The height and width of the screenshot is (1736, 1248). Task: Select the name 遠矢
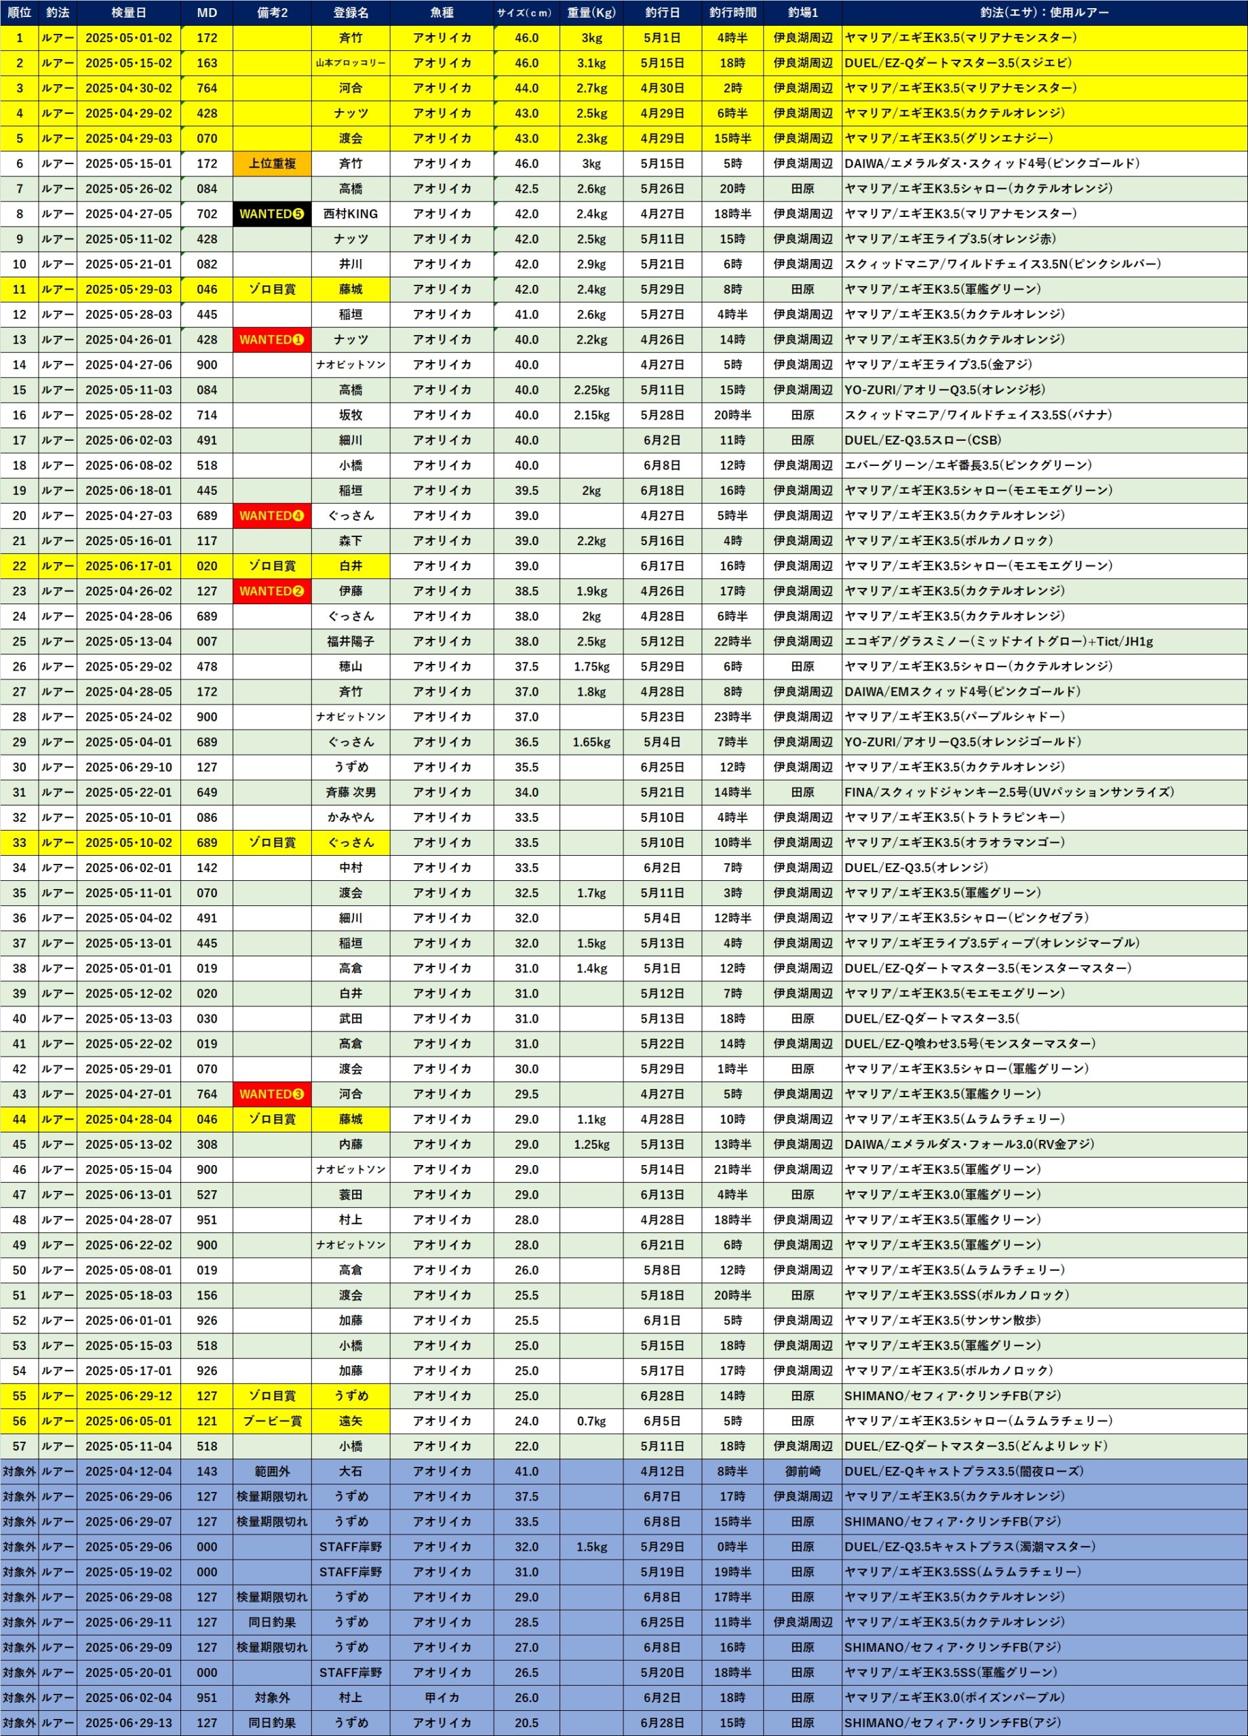(x=351, y=1421)
